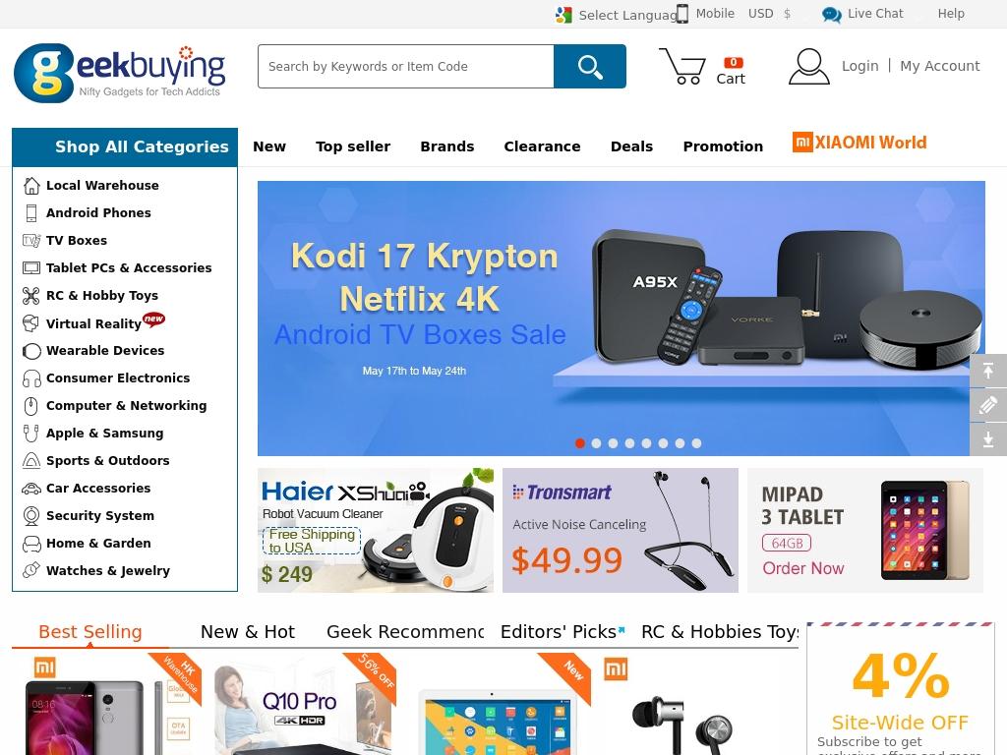1007x755 pixels.
Task: Open the Clearance menu item
Action: click(542, 146)
